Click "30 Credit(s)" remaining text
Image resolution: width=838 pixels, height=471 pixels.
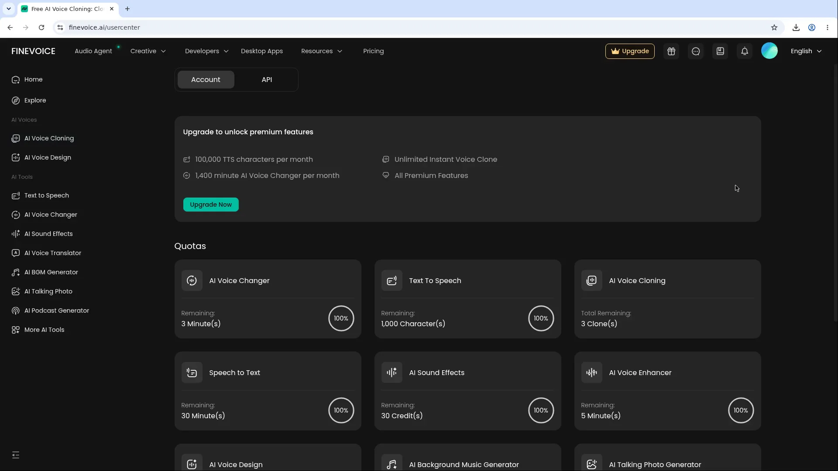coord(402,416)
